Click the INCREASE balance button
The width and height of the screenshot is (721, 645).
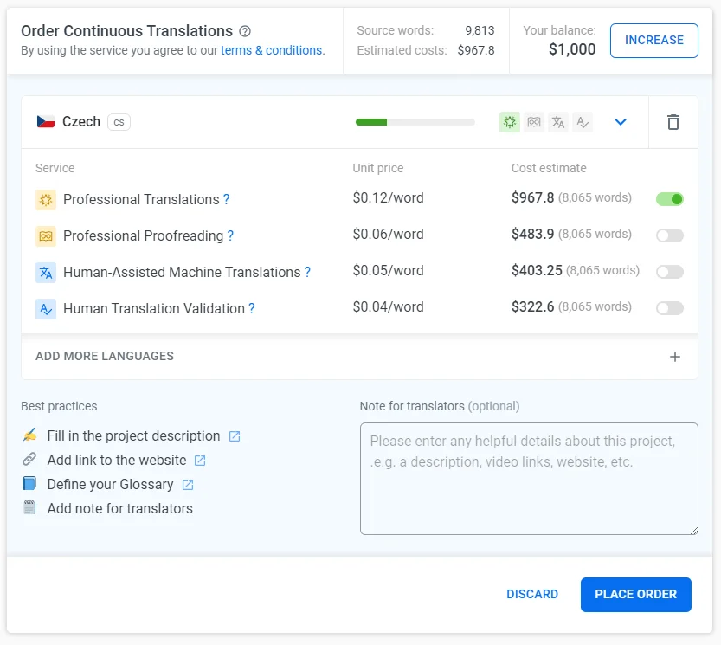coord(653,41)
